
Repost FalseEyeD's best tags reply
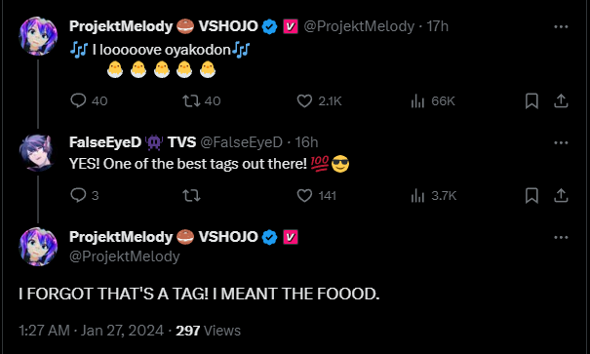(191, 196)
